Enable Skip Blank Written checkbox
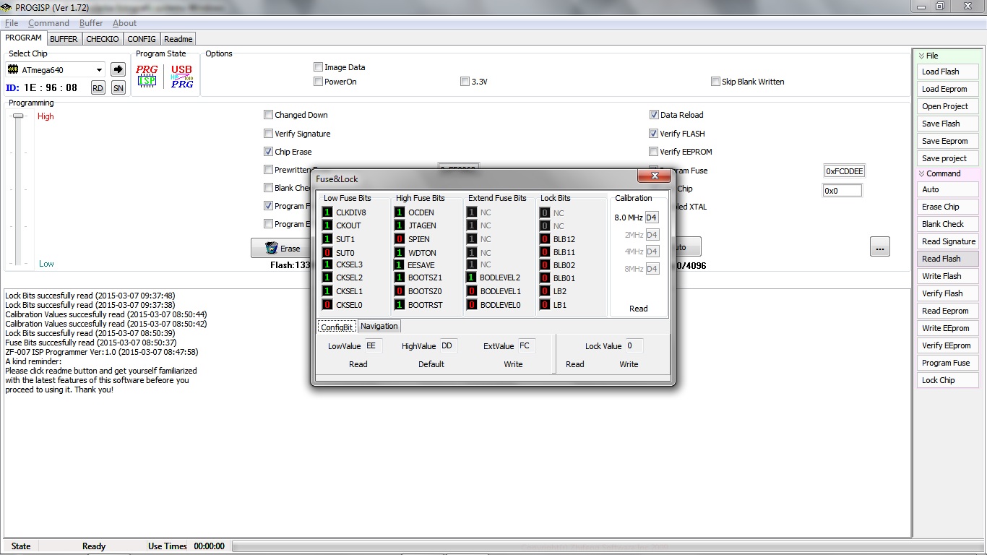 (715, 82)
